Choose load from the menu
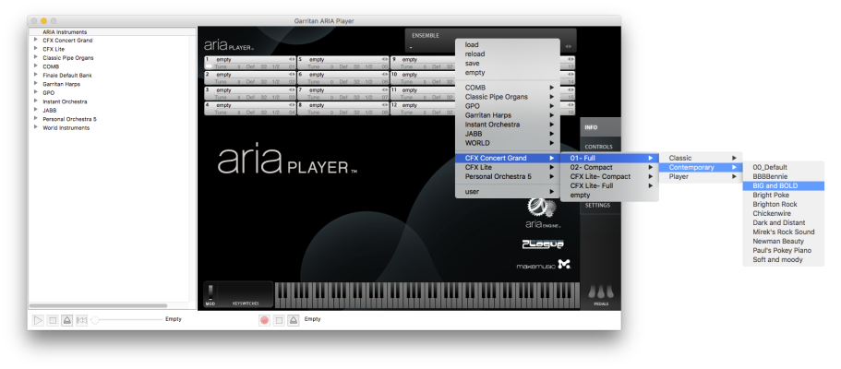The image size is (841, 369). pos(508,44)
